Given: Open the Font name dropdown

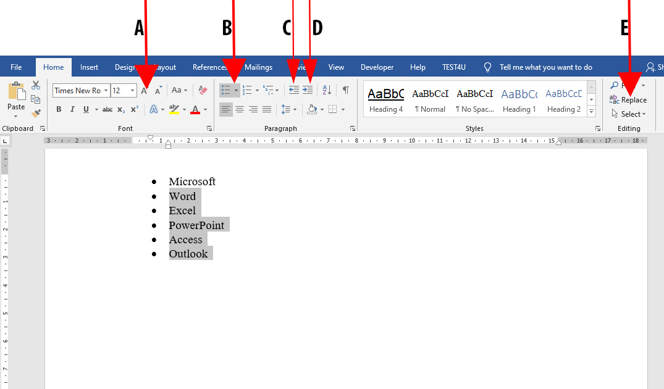Looking at the screenshot, I should [106, 91].
